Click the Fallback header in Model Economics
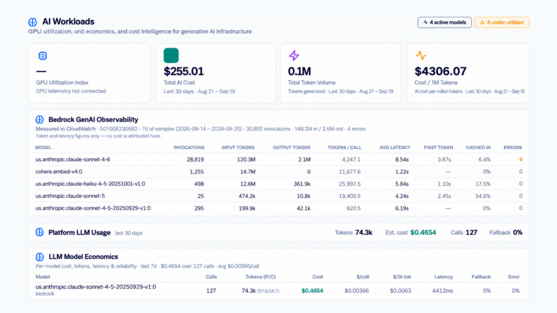The height and width of the screenshot is (313, 557). click(481, 277)
